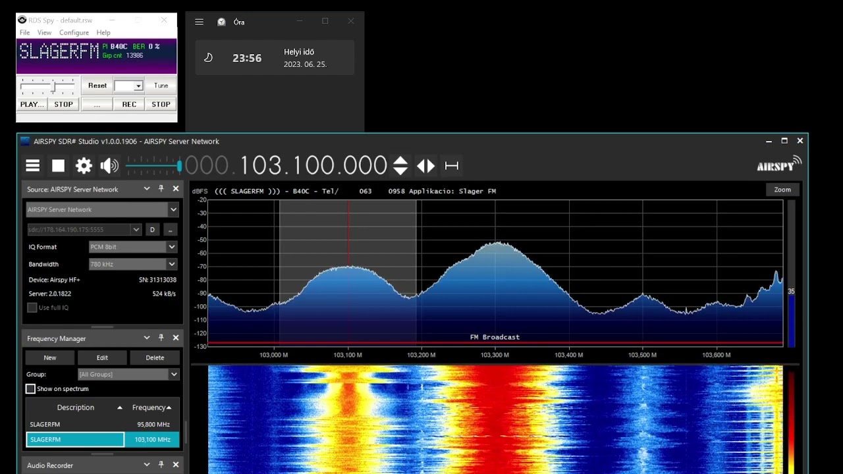
Task: Select SLAGERFM 95,800 MHz entry
Action: [x=102, y=425]
